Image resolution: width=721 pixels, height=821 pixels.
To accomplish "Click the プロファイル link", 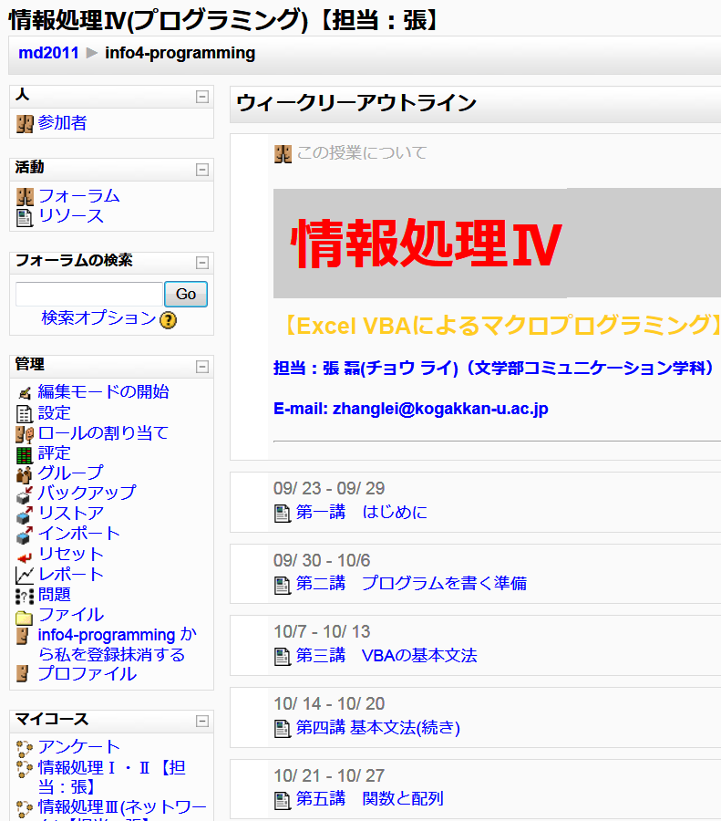I will pyautogui.click(x=87, y=673).
